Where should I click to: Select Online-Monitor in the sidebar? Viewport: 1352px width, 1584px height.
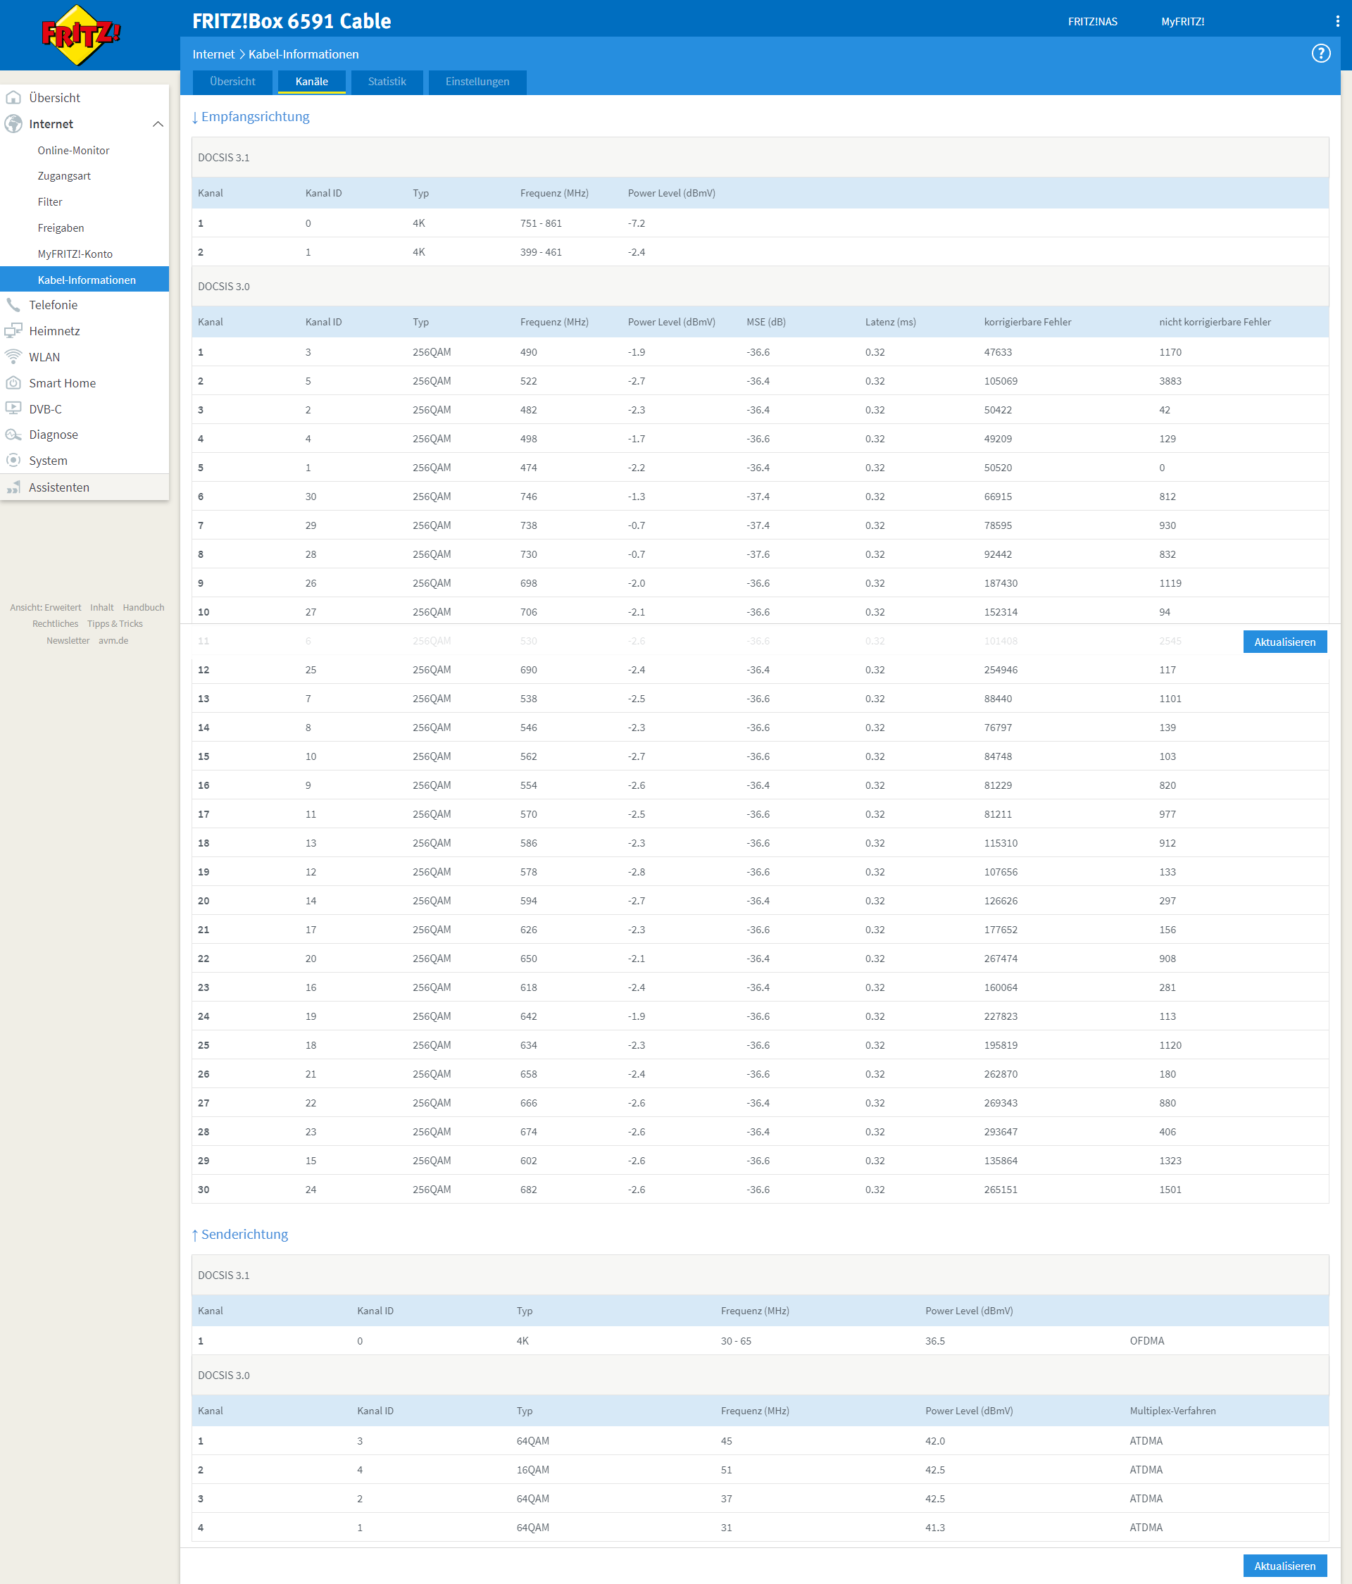coord(73,151)
